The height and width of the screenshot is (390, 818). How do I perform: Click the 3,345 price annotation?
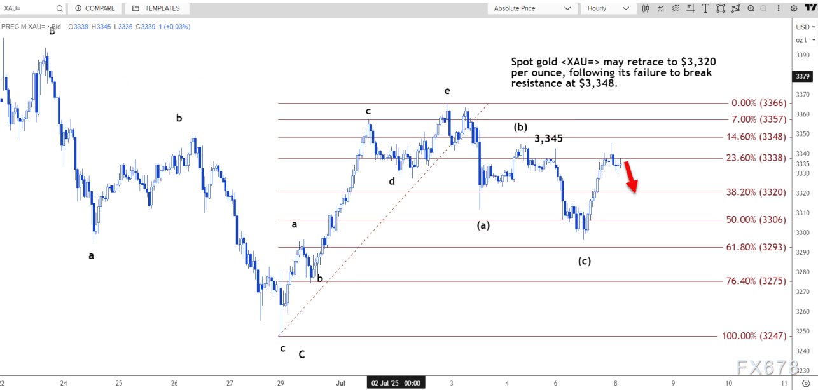click(548, 138)
